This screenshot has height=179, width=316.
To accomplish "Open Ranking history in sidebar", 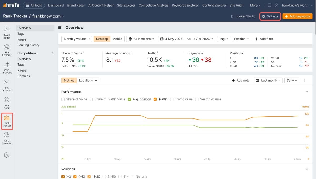I will [x=28, y=45].
